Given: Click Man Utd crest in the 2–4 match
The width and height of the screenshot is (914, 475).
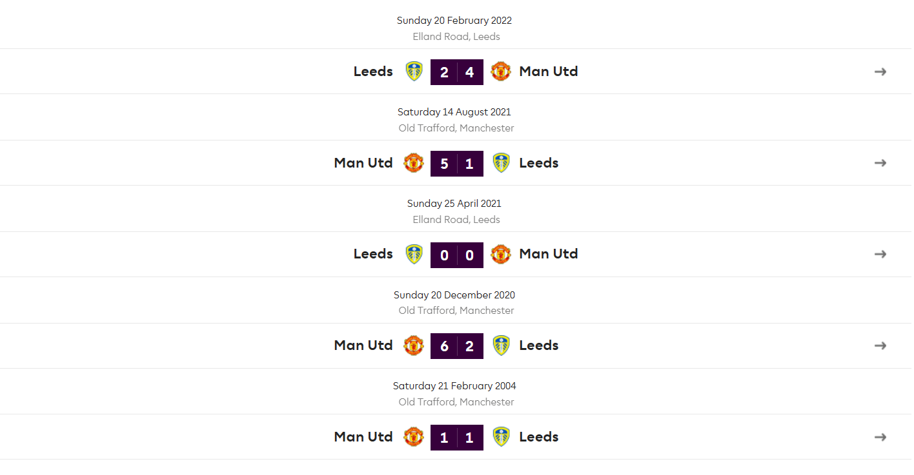Looking at the screenshot, I should click(500, 72).
